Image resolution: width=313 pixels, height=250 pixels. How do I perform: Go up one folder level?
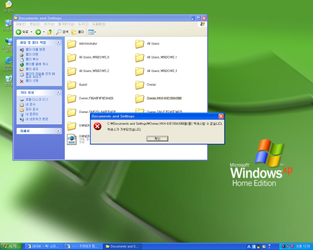(x=50, y=32)
